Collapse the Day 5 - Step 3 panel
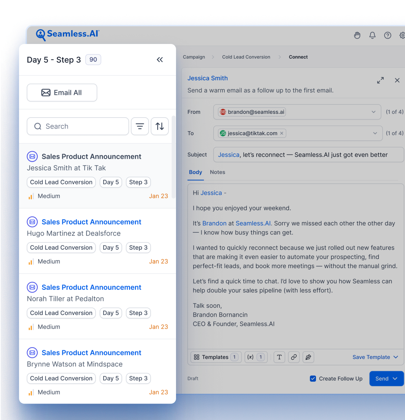The height and width of the screenshot is (420, 405). coord(160,60)
